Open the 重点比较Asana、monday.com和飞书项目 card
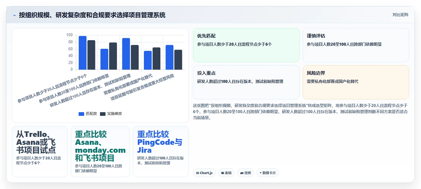 (x=100, y=151)
